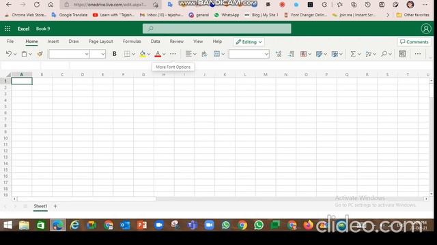
Task: Click Find and Select magnifier icon
Action: (384, 54)
